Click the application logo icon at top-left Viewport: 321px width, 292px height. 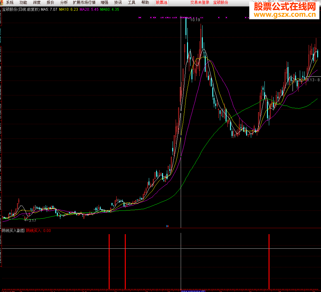pyautogui.click(x=2, y=2)
